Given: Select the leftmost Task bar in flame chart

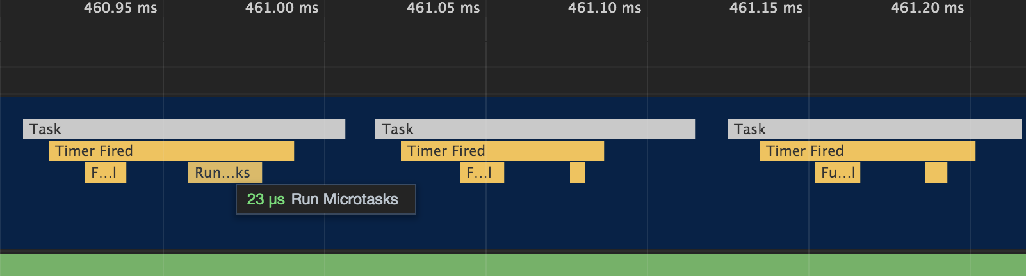Looking at the screenshot, I should point(184,129).
